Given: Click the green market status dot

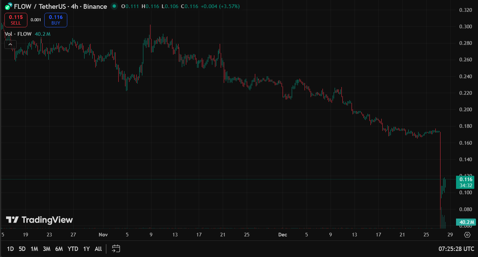Looking at the screenshot, I should [114, 6].
